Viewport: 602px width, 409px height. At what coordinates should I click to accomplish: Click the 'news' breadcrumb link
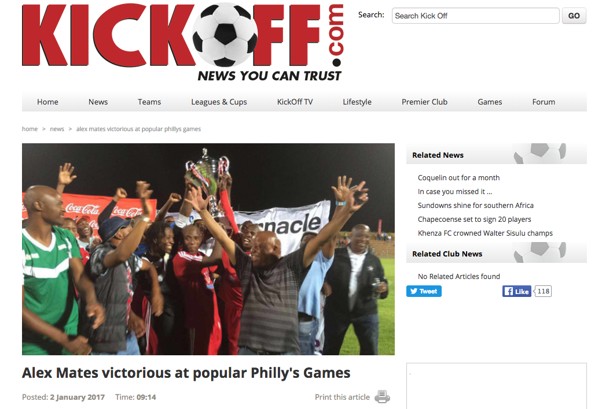point(57,129)
